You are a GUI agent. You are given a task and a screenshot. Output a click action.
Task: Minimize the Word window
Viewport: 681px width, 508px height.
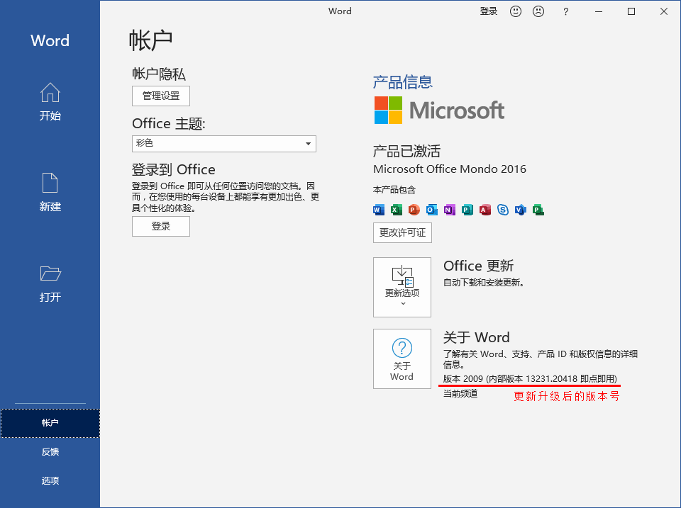click(599, 12)
